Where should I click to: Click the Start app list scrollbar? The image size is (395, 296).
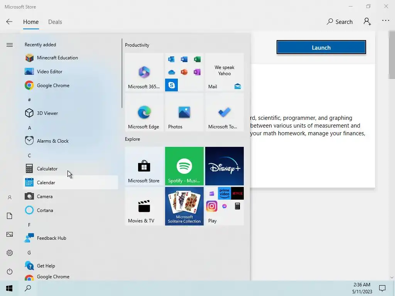click(x=122, y=73)
